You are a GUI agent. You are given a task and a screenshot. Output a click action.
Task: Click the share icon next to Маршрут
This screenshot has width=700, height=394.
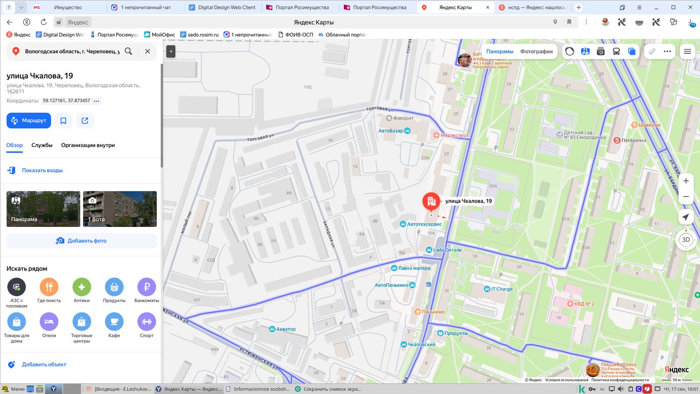tap(85, 120)
